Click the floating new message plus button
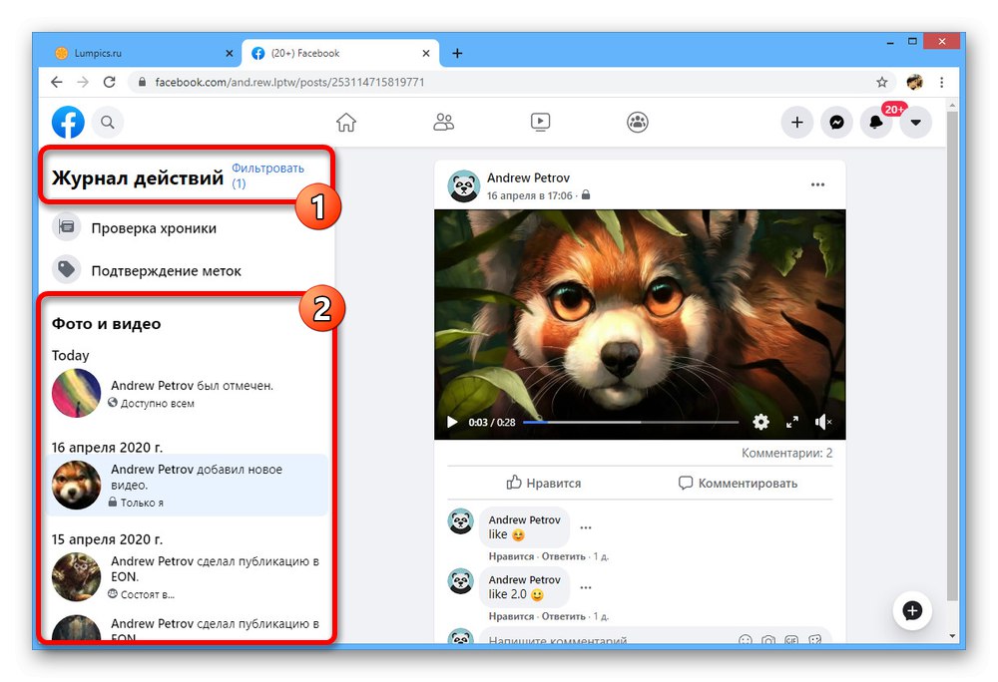This screenshot has width=998, height=682. [912, 611]
